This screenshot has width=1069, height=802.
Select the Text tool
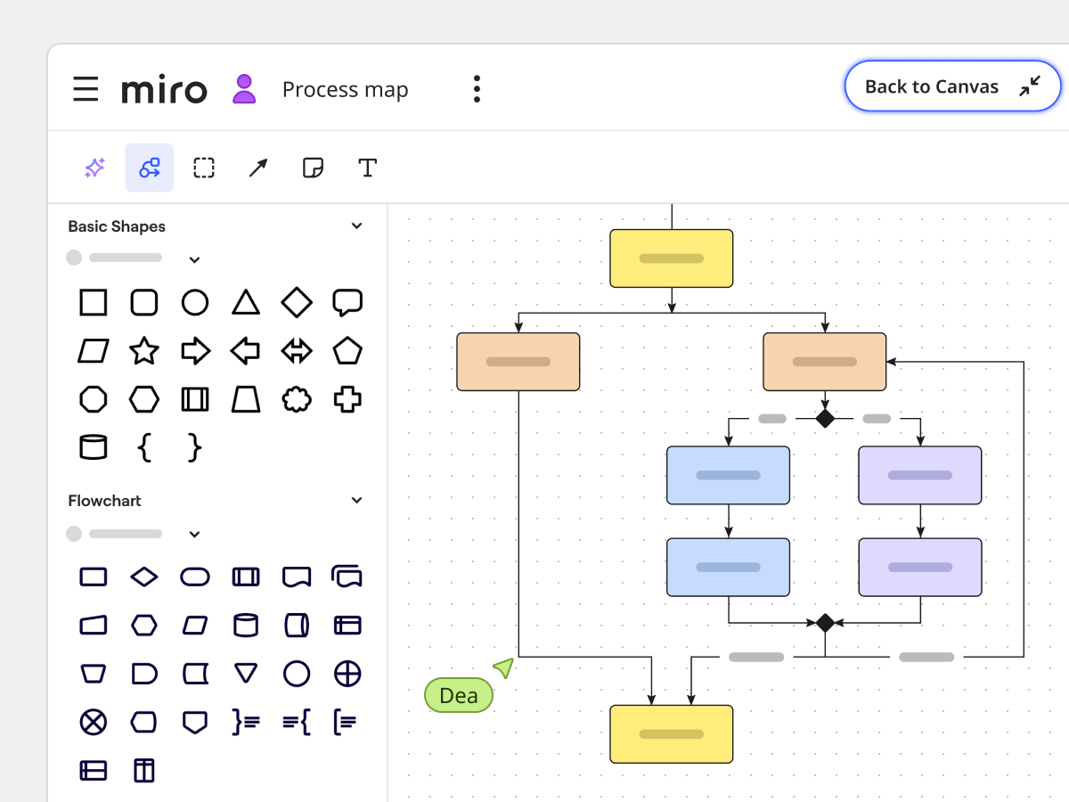click(x=367, y=168)
